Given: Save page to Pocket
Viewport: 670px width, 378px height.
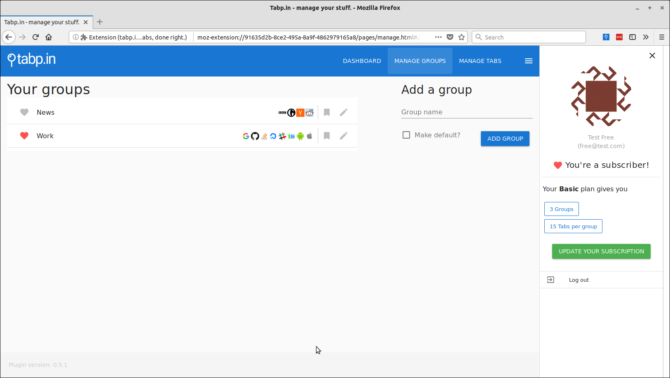Looking at the screenshot, I should 450,37.
